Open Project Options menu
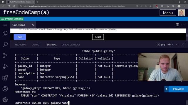This screenshot has height=105, width=188. 12,19
